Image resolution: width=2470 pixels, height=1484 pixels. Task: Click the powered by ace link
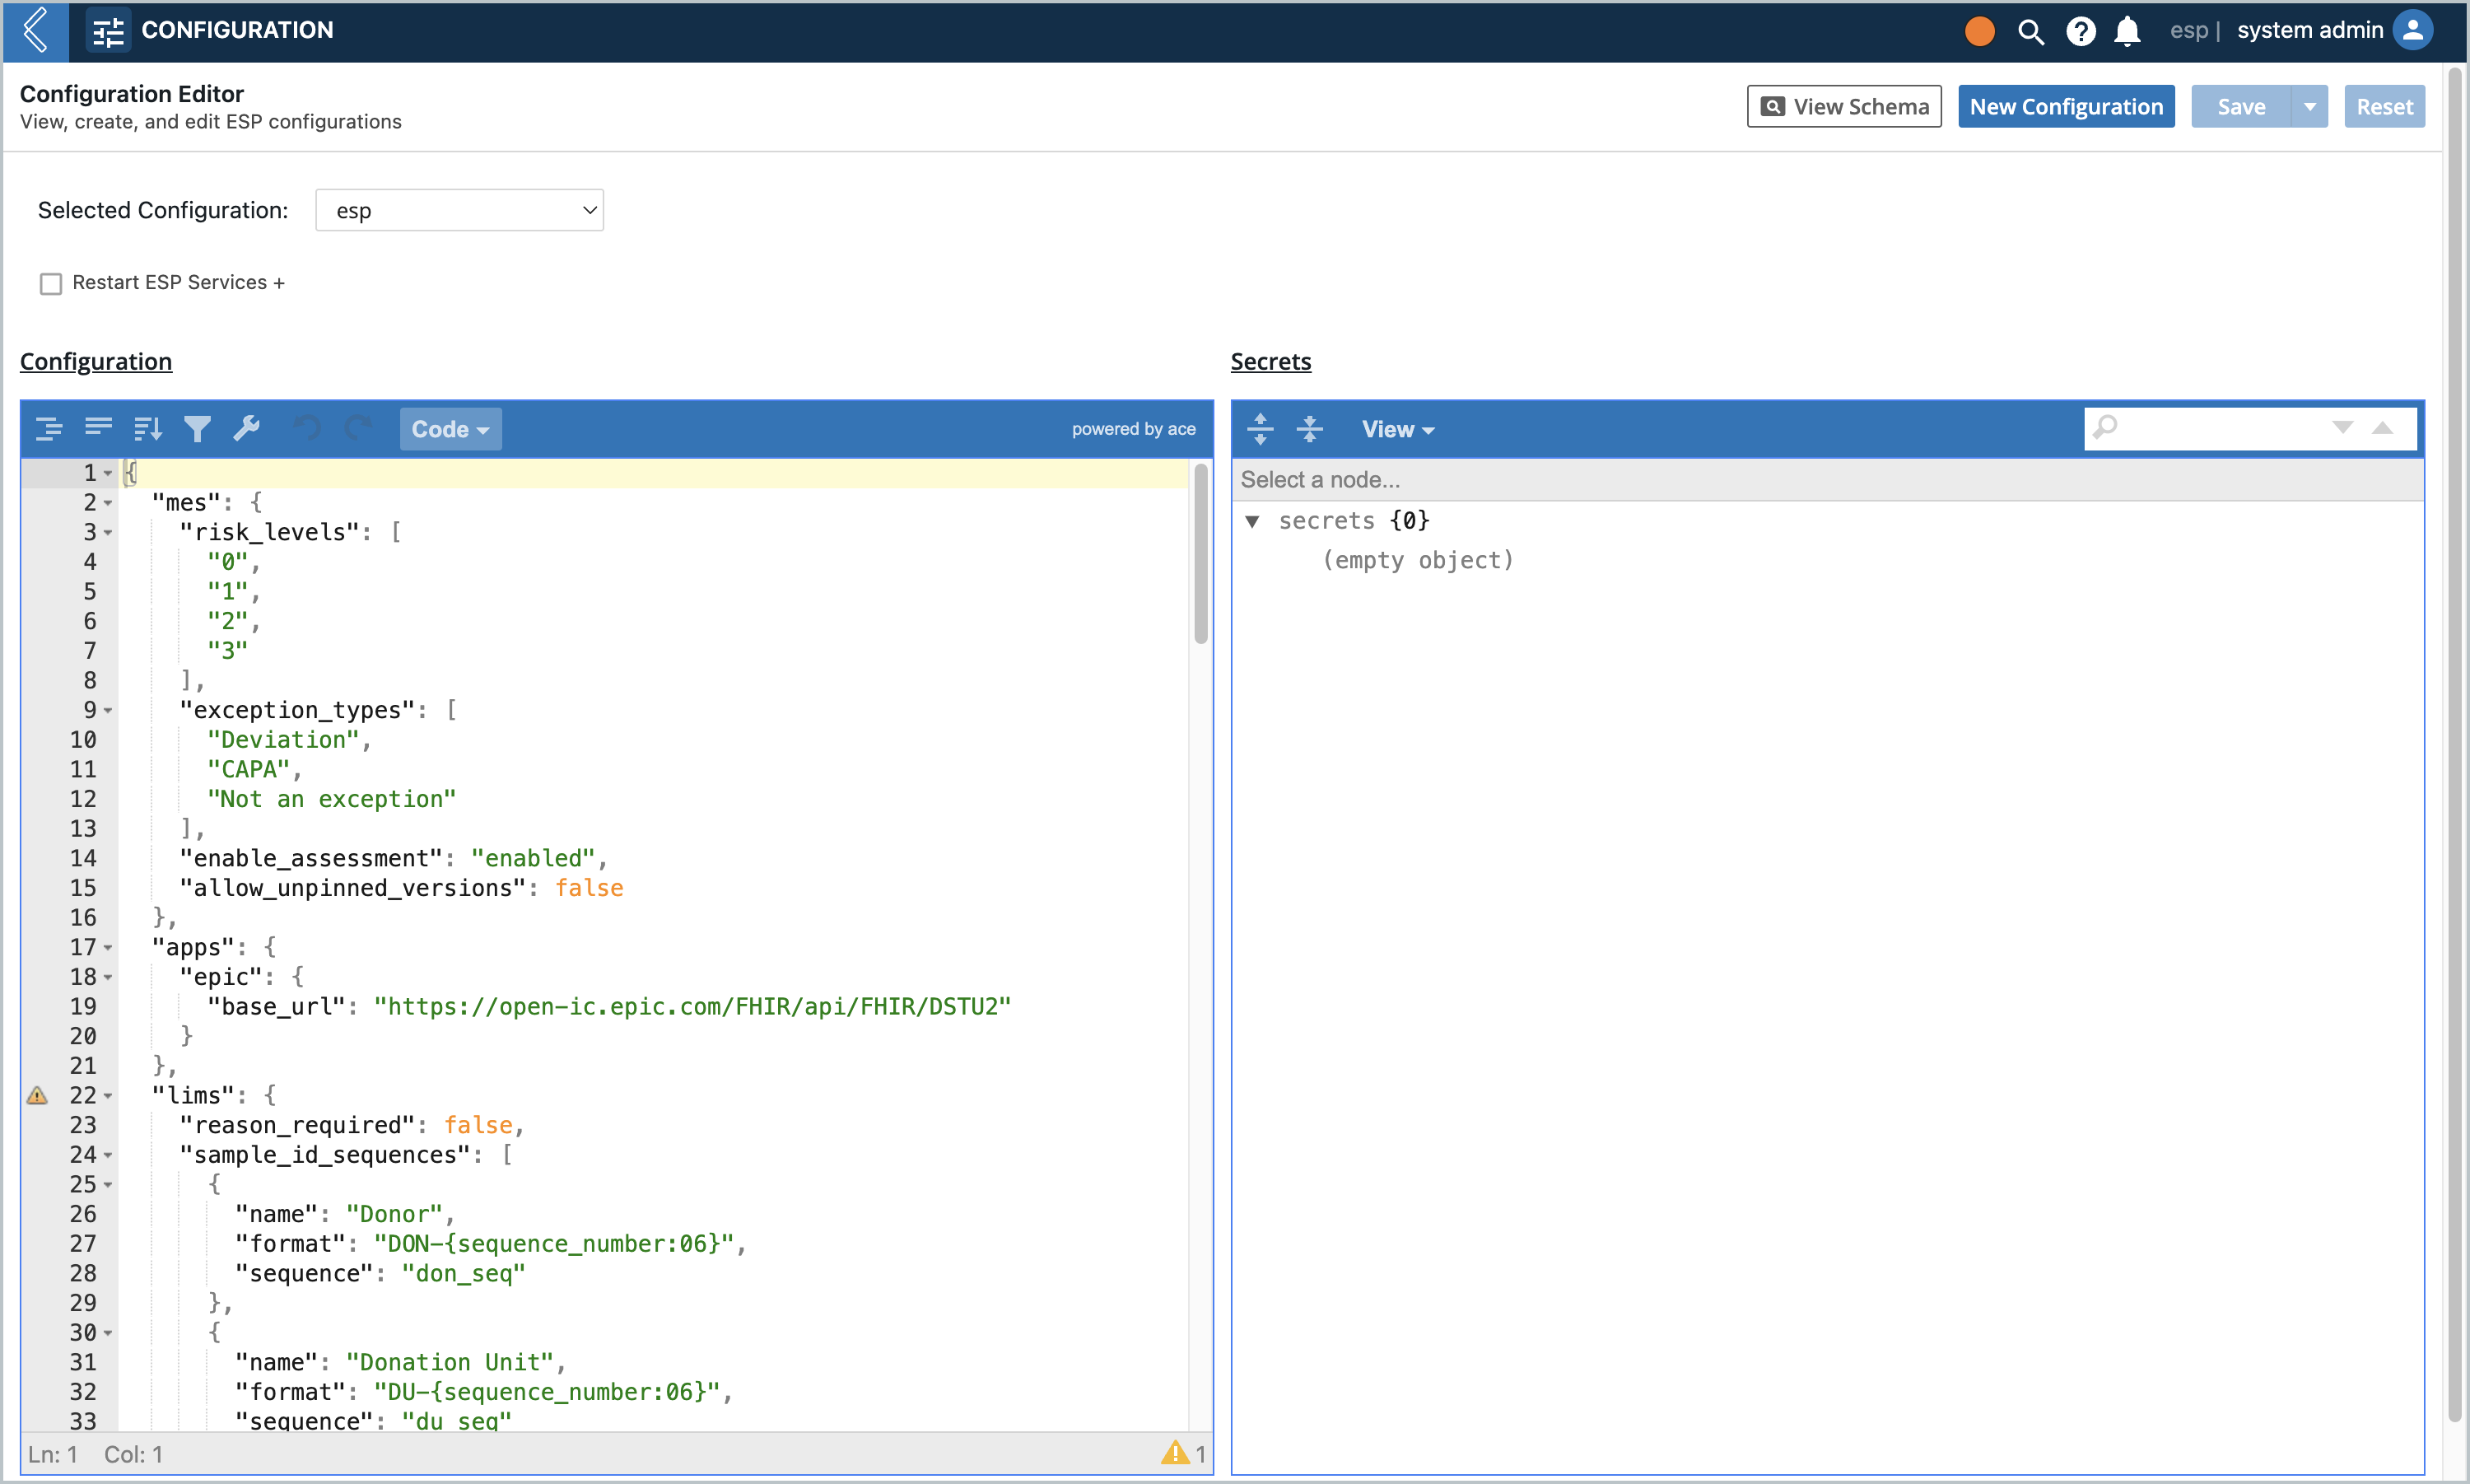(x=1134, y=429)
